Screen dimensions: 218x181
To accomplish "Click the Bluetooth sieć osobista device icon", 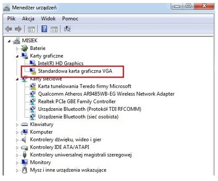I will coord(33,117).
